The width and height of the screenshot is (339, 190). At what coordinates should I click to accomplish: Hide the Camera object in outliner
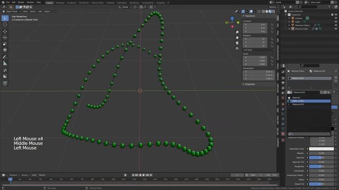click(x=336, y=18)
